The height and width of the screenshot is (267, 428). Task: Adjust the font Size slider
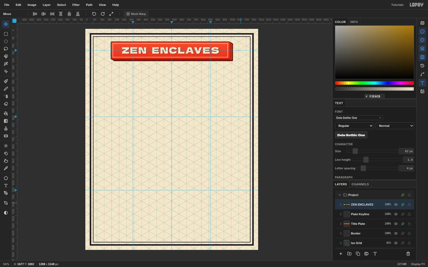372,151
